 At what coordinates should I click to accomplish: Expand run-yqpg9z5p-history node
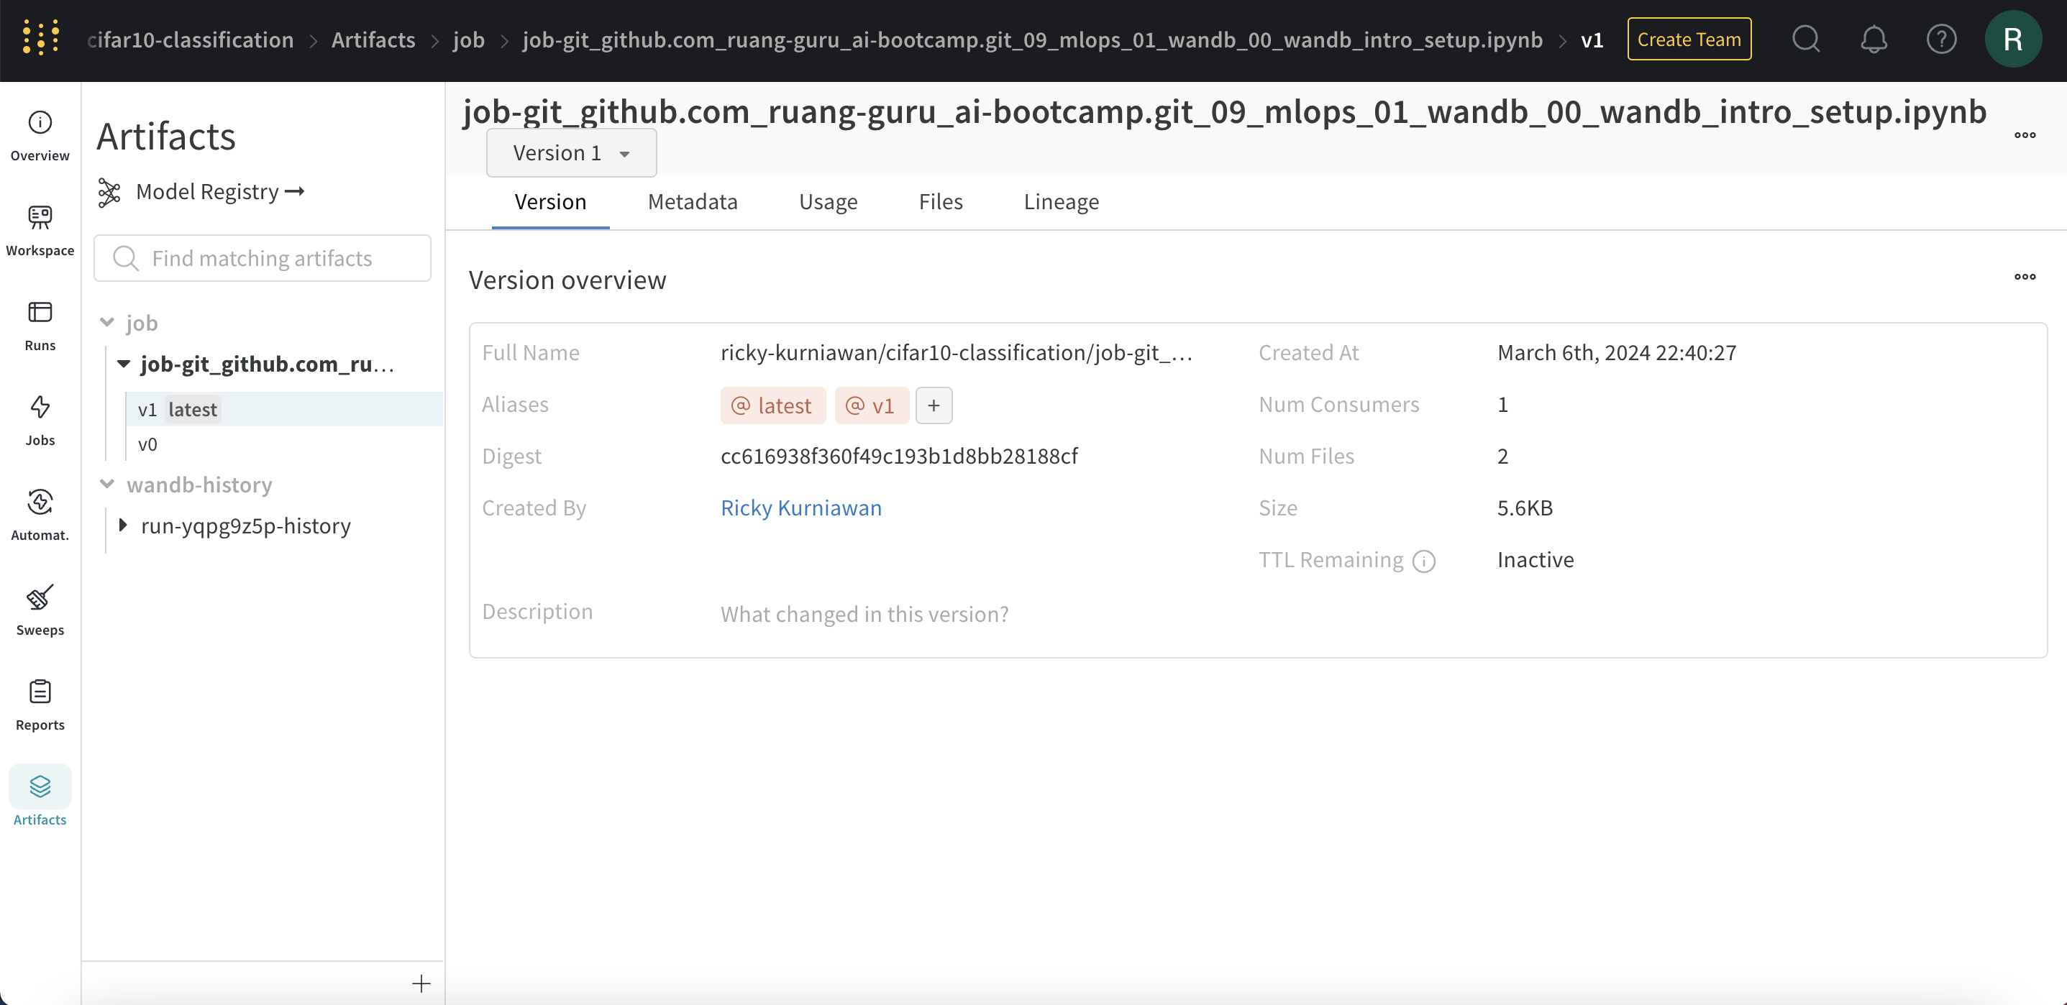pyautogui.click(x=123, y=526)
